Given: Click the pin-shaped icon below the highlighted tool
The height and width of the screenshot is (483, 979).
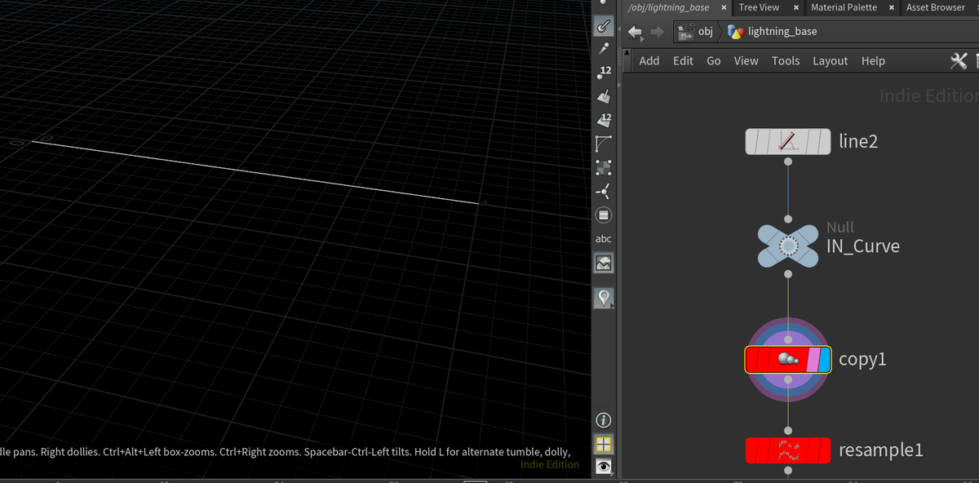Looking at the screenshot, I should [x=604, y=50].
